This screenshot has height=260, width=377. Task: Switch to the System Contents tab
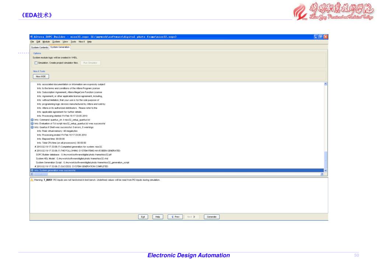[x=40, y=47]
